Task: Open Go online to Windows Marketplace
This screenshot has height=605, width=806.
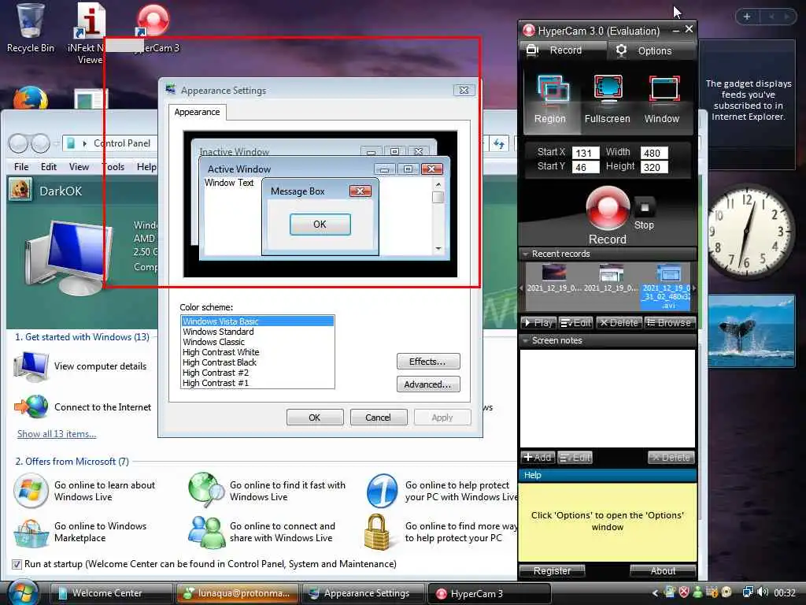Action: click(x=81, y=532)
